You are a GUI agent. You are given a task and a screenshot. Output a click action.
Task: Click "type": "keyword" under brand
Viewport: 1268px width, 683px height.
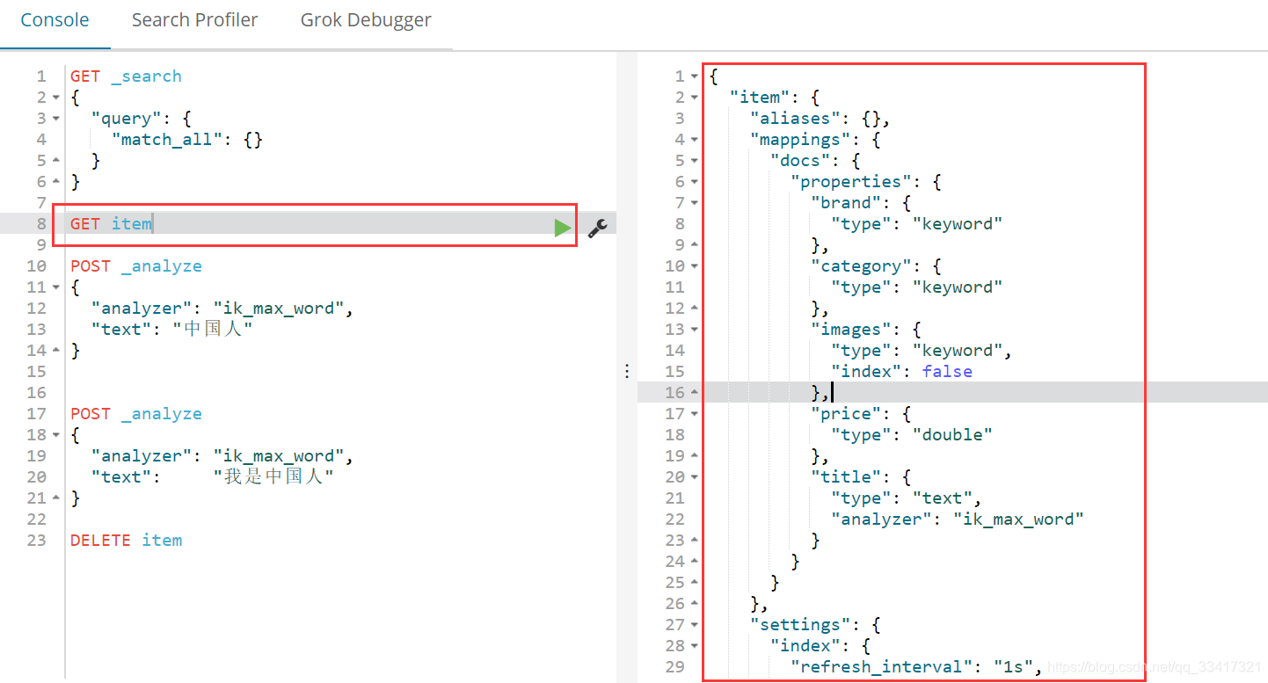(x=916, y=224)
